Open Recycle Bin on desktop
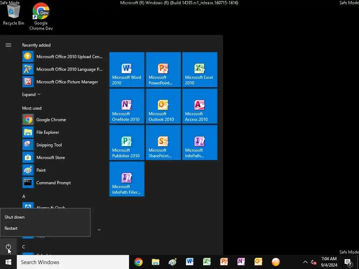Screen dimensions: 359x269 [x=14, y=14]
